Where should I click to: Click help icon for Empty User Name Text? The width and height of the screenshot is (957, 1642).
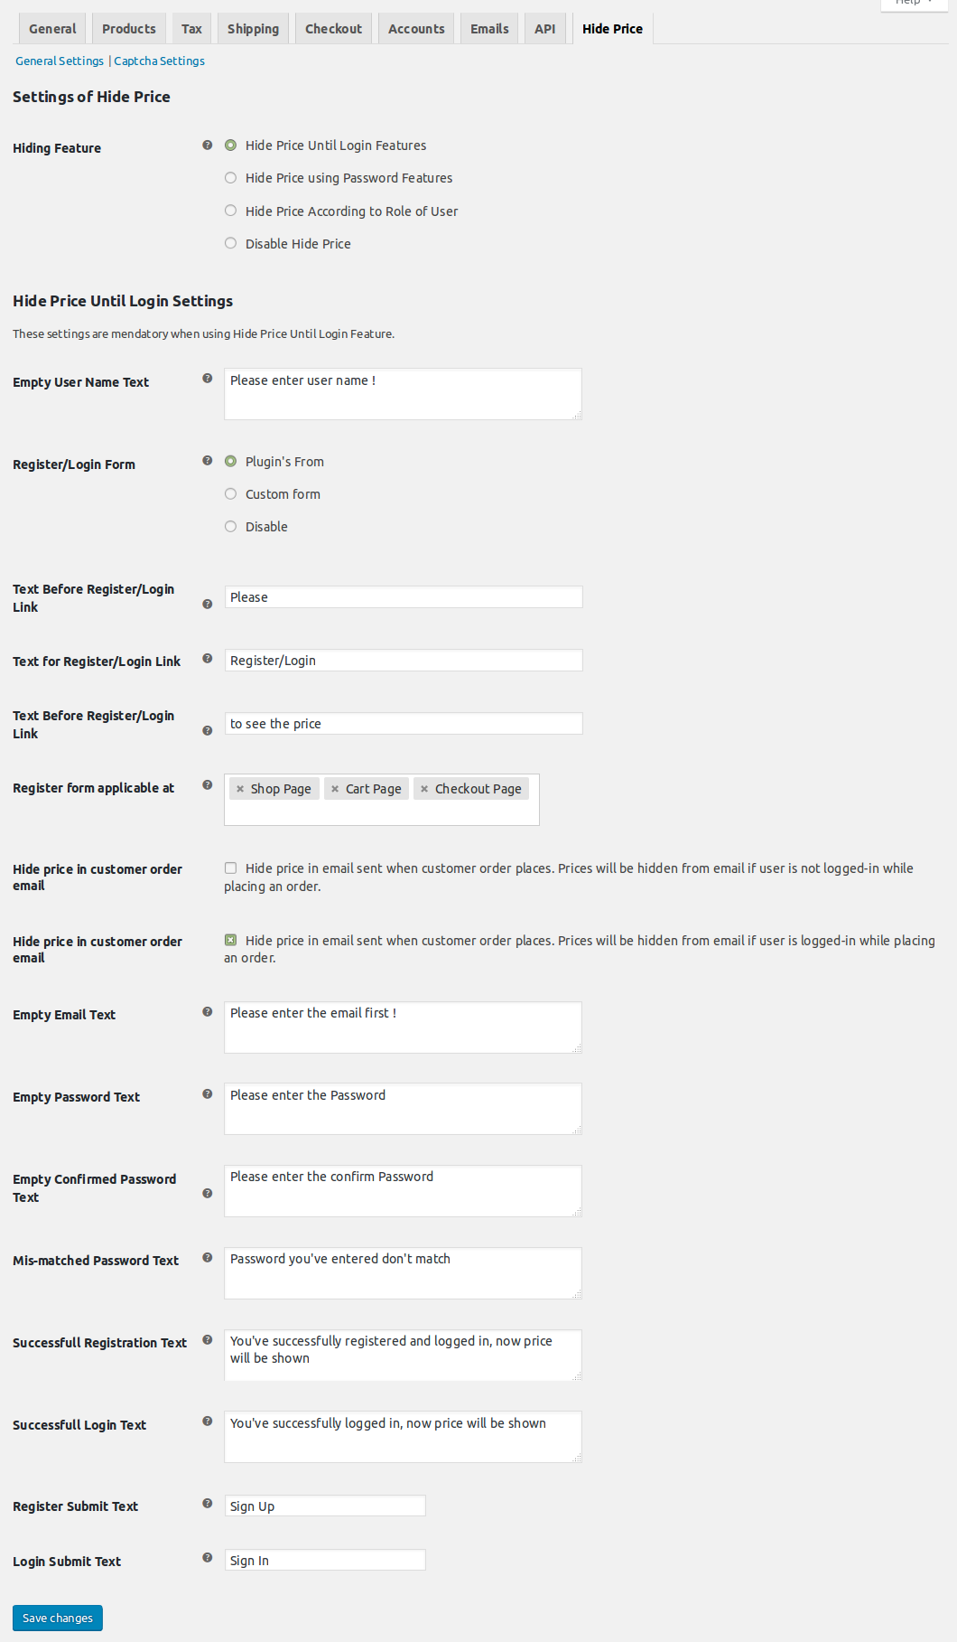[x=208, y=379]
